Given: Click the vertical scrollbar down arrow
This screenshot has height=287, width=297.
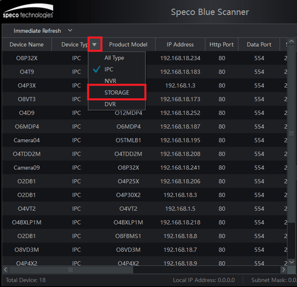Looking at the screenshot, I should [291, 261].
